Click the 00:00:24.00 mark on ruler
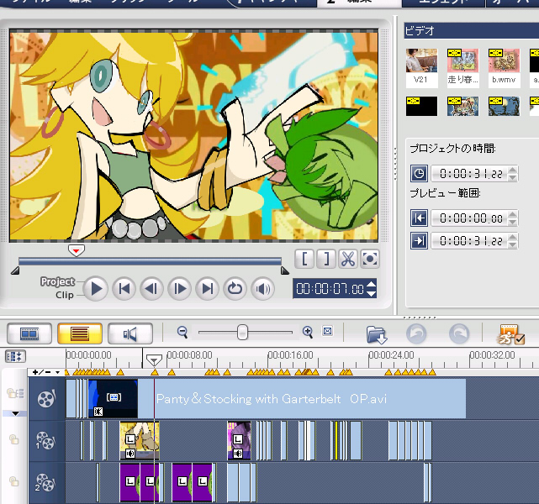This screenshot has width=539, height=504. click(391, 355)
